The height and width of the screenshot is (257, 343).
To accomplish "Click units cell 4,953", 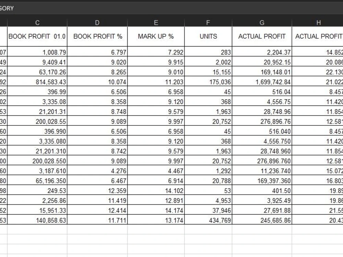I will (x=208, y=200).
